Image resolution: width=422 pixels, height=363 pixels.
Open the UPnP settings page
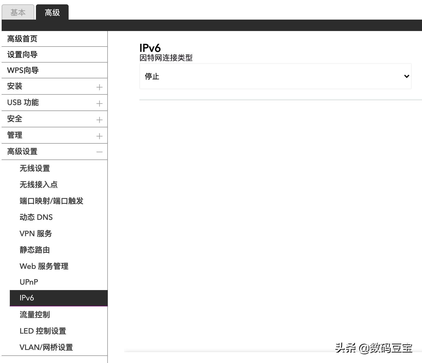tap(28, 282)
